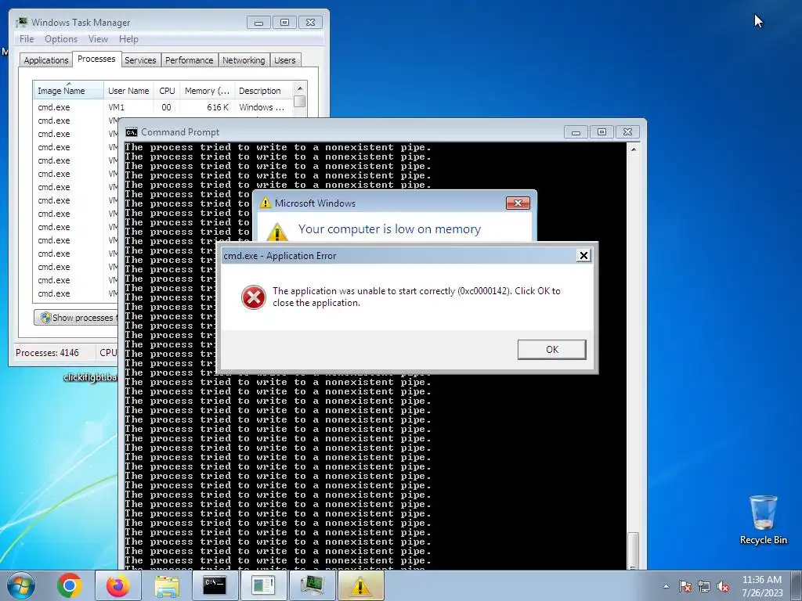Select the cmd.exe row using 616 K memory
Viewport: 802px width, 601px height.
coord(163,107)
